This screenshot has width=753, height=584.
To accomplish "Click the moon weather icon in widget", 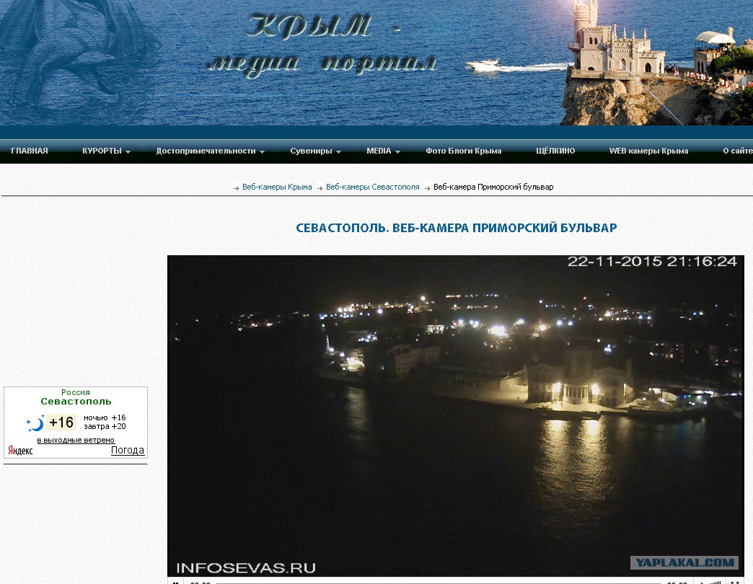I will (35, 423).
